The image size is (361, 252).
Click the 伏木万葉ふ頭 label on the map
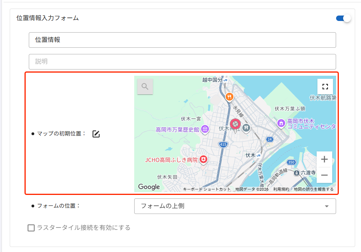[290, 109]
